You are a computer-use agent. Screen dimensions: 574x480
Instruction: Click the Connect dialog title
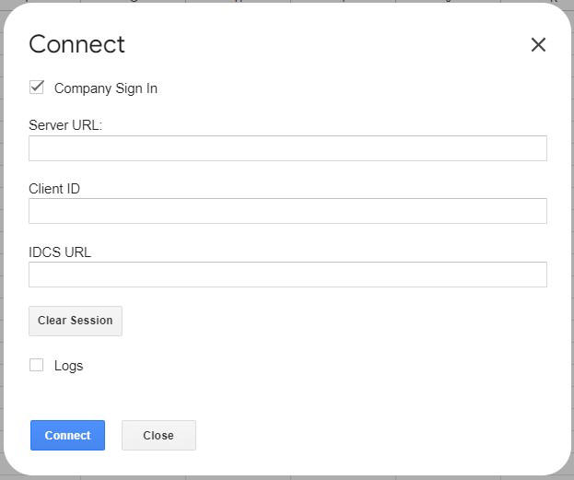[76, 44]
